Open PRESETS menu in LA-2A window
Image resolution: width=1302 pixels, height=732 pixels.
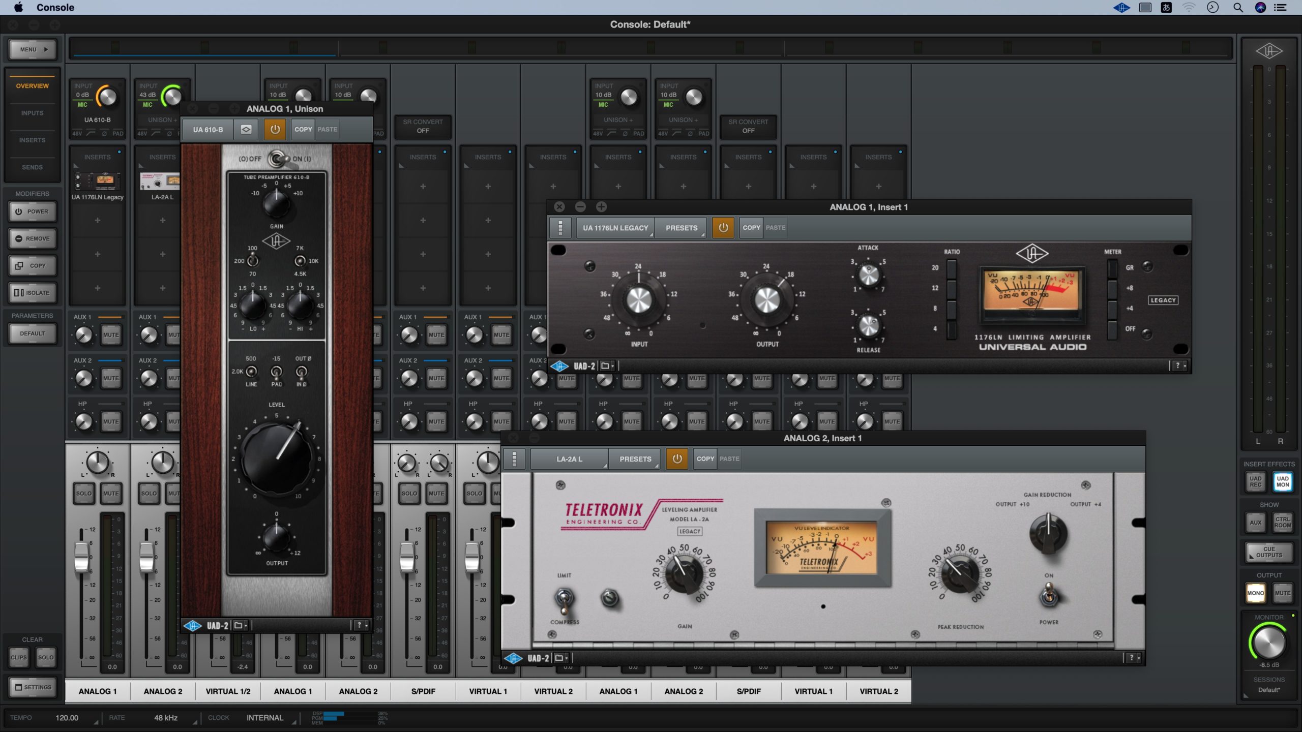point(635,459)
